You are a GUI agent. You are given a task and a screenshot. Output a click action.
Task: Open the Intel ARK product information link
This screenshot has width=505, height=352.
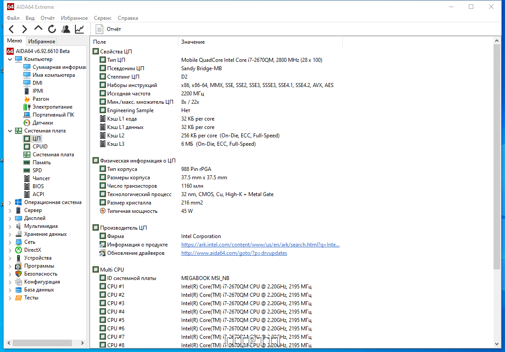(x=260, y=245)
